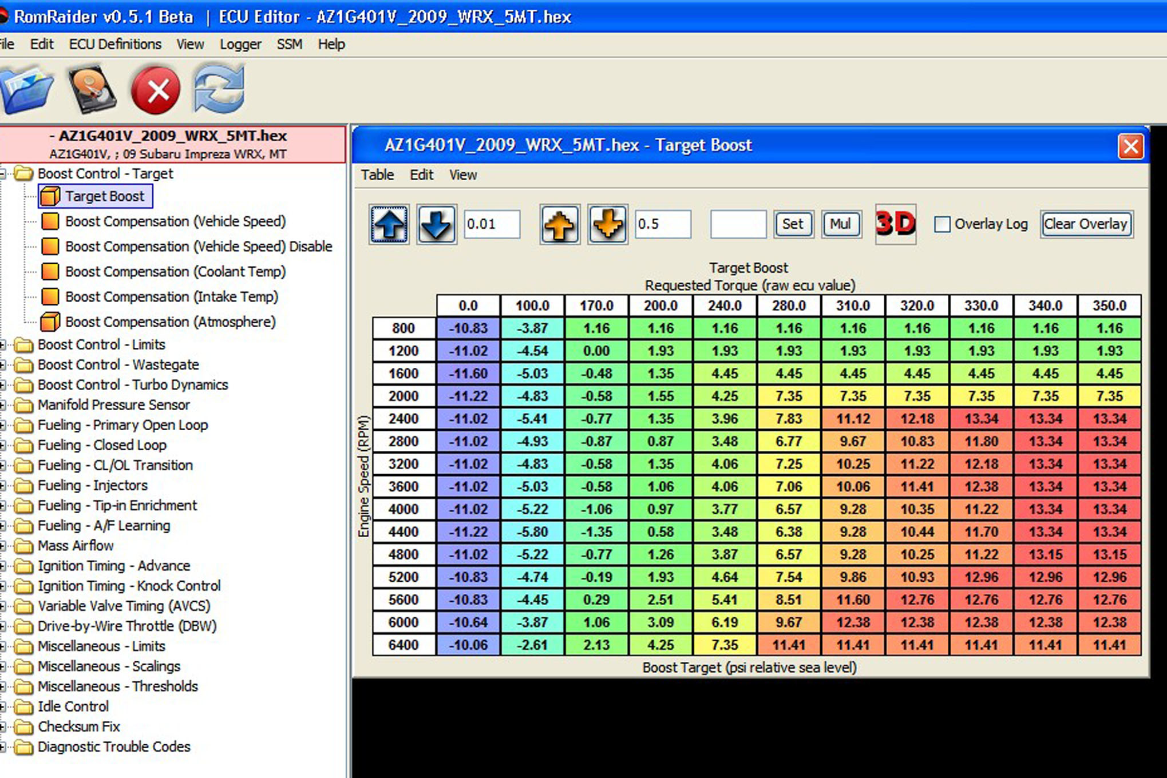This screenshot has height=778, width=1167.
Task: Select cell -3.87 in the 800 RPM row
Action: 532,328
